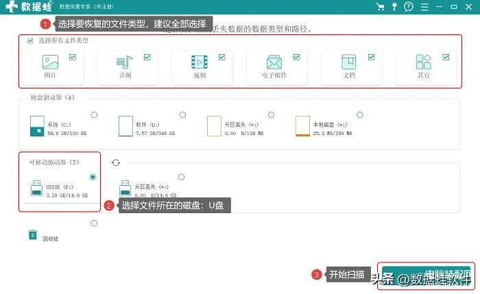Select removable 分区丢失 radio button
480x294 pixels.
pyautogui.click(x=181, y=177)
